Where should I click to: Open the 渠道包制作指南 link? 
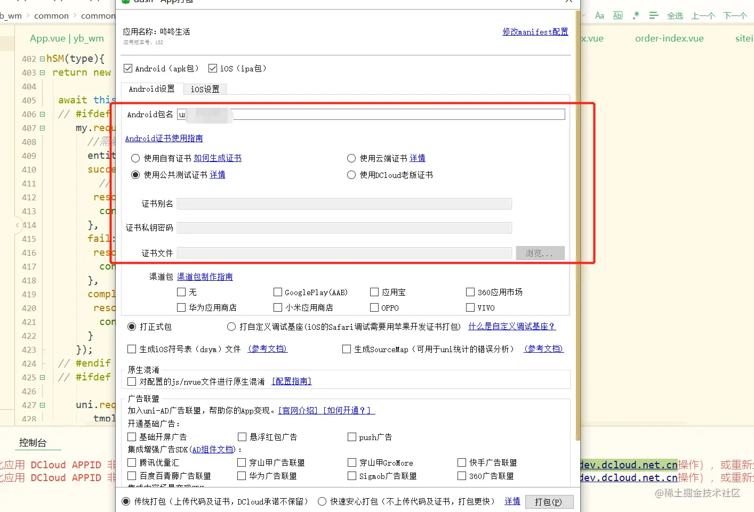(205, 277)
